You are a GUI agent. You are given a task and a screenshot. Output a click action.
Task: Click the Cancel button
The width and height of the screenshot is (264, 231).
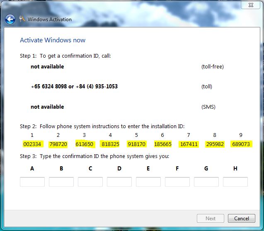coord(242,219)
